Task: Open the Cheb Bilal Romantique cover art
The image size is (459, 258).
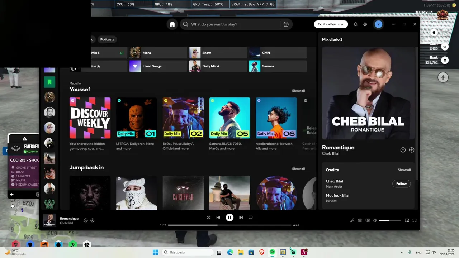Action: (x=368, y=93)
